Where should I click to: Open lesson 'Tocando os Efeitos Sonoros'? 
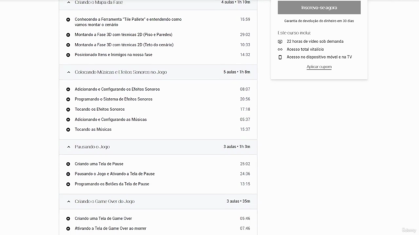(100, 109)
